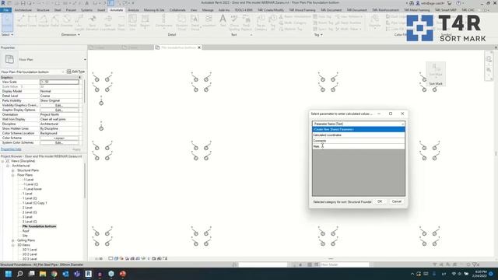Select the Diameter dimension tool
Image resolution: width=498 pixels, height=280 pixels.
[66, 21]
